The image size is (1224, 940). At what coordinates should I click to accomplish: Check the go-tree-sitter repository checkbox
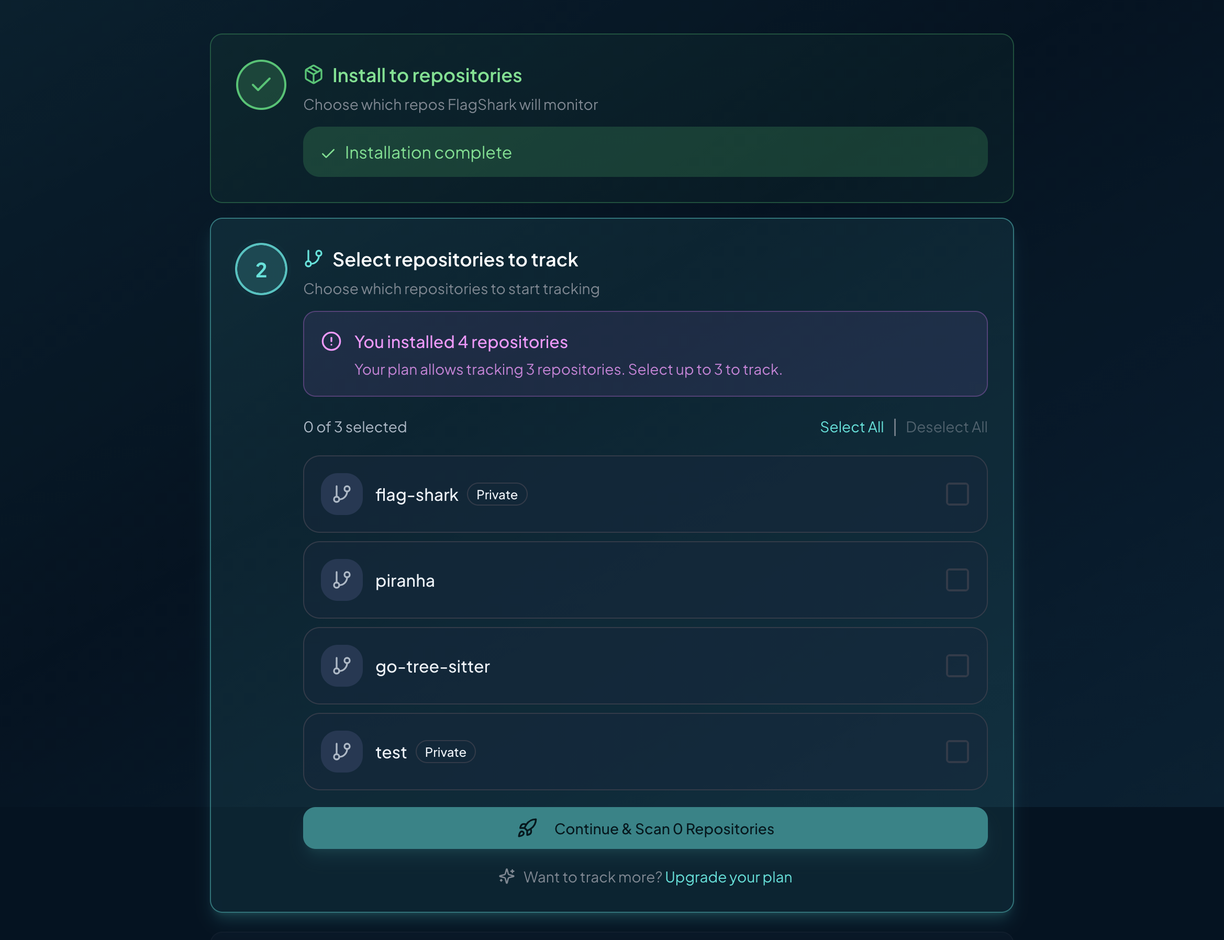click(x=957, y=666)
